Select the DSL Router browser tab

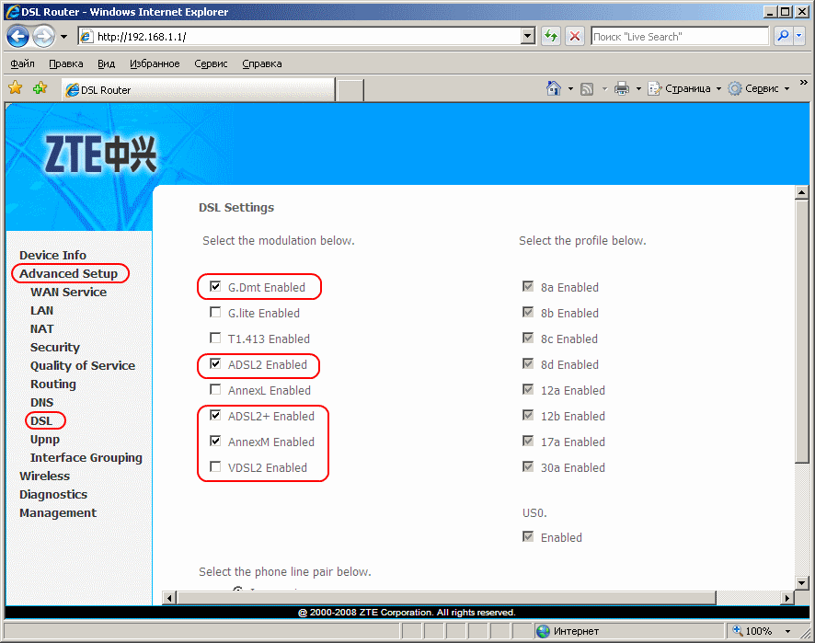[198, 89]
